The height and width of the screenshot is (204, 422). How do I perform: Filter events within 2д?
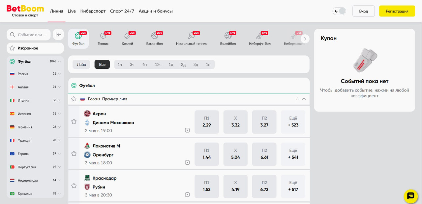(183, 64)
